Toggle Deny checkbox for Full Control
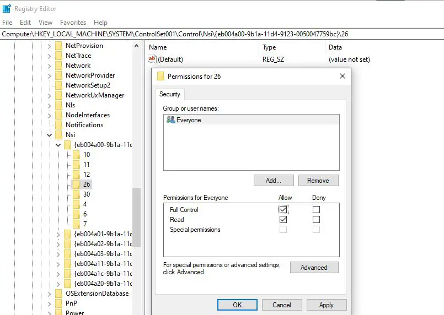Viewport: 444px width, 315px height. [316, 209]
